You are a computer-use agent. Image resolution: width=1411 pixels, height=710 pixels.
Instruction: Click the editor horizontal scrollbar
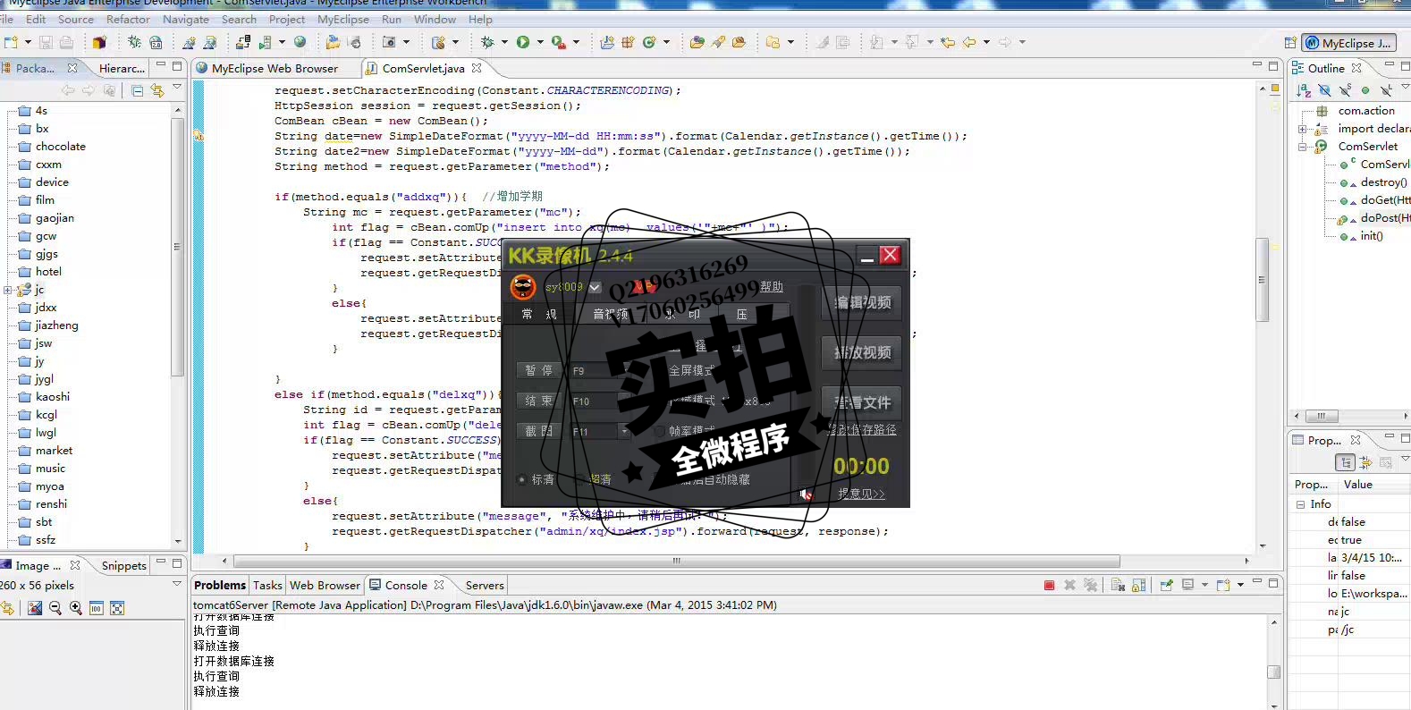(x=677, y=561)
